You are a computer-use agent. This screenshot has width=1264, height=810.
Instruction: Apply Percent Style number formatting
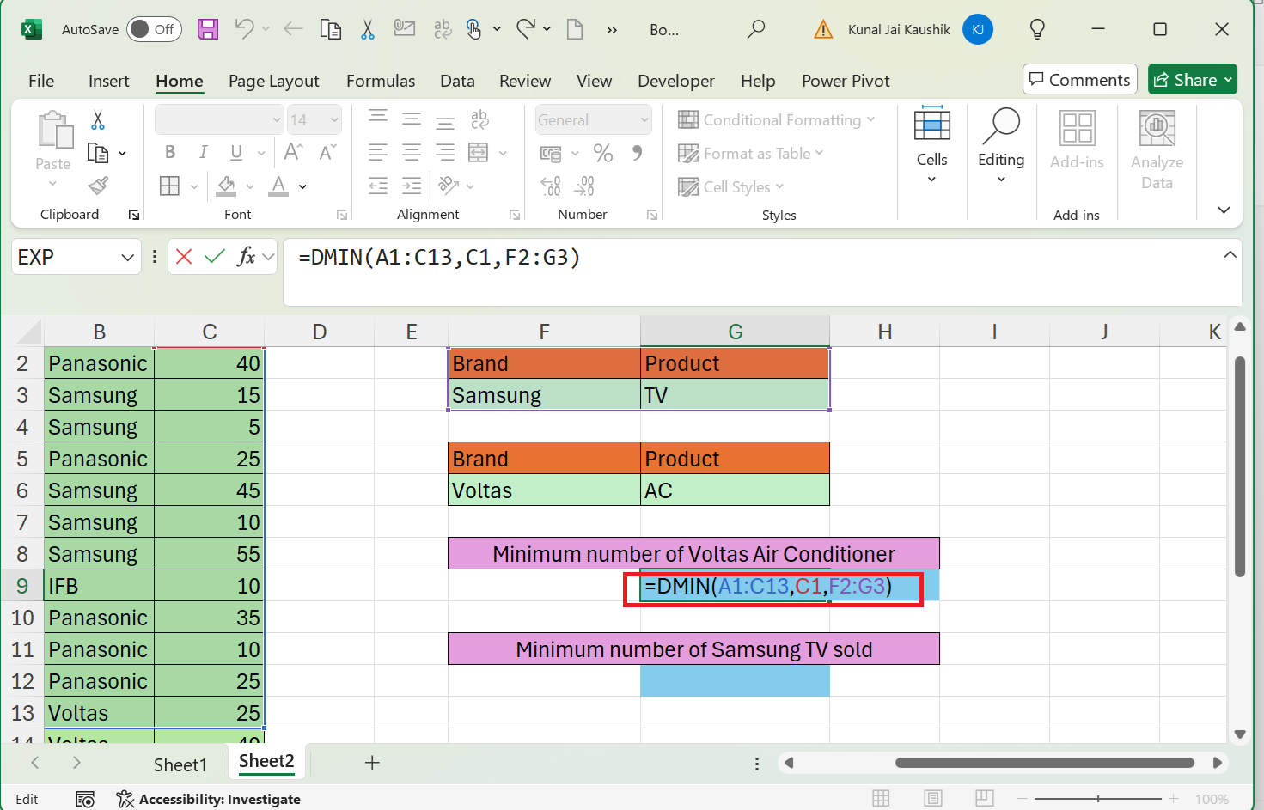click(x=603, y=153)
